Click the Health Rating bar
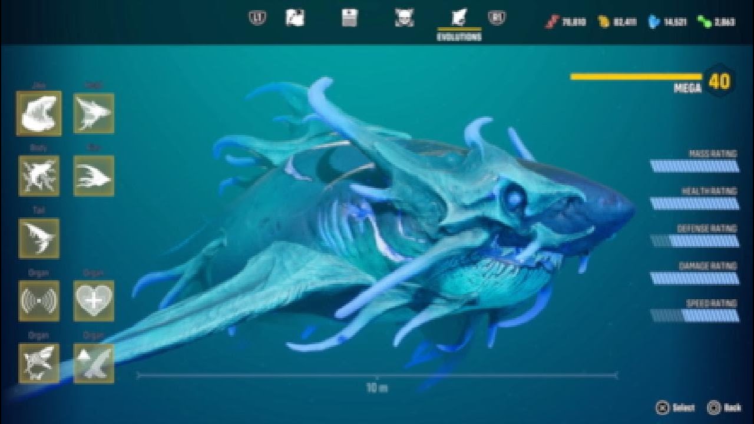 pos(695,203)
